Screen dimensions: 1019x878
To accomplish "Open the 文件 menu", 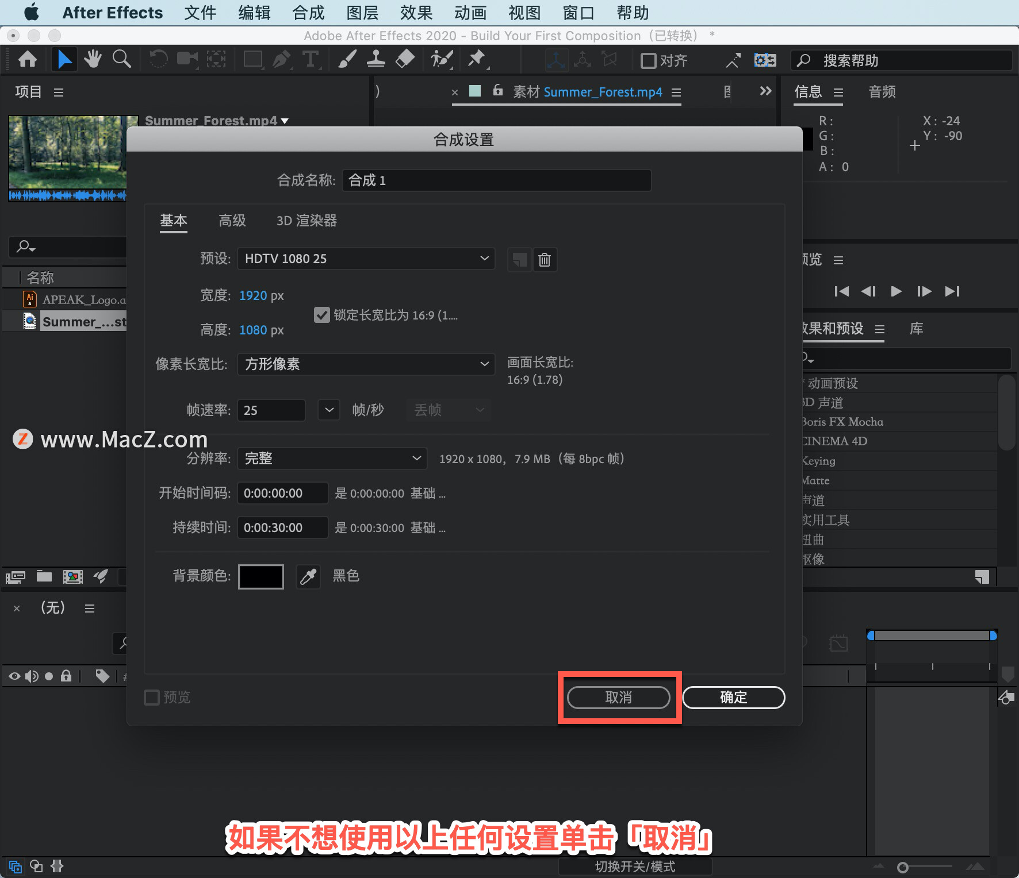I will pos(200,13).
